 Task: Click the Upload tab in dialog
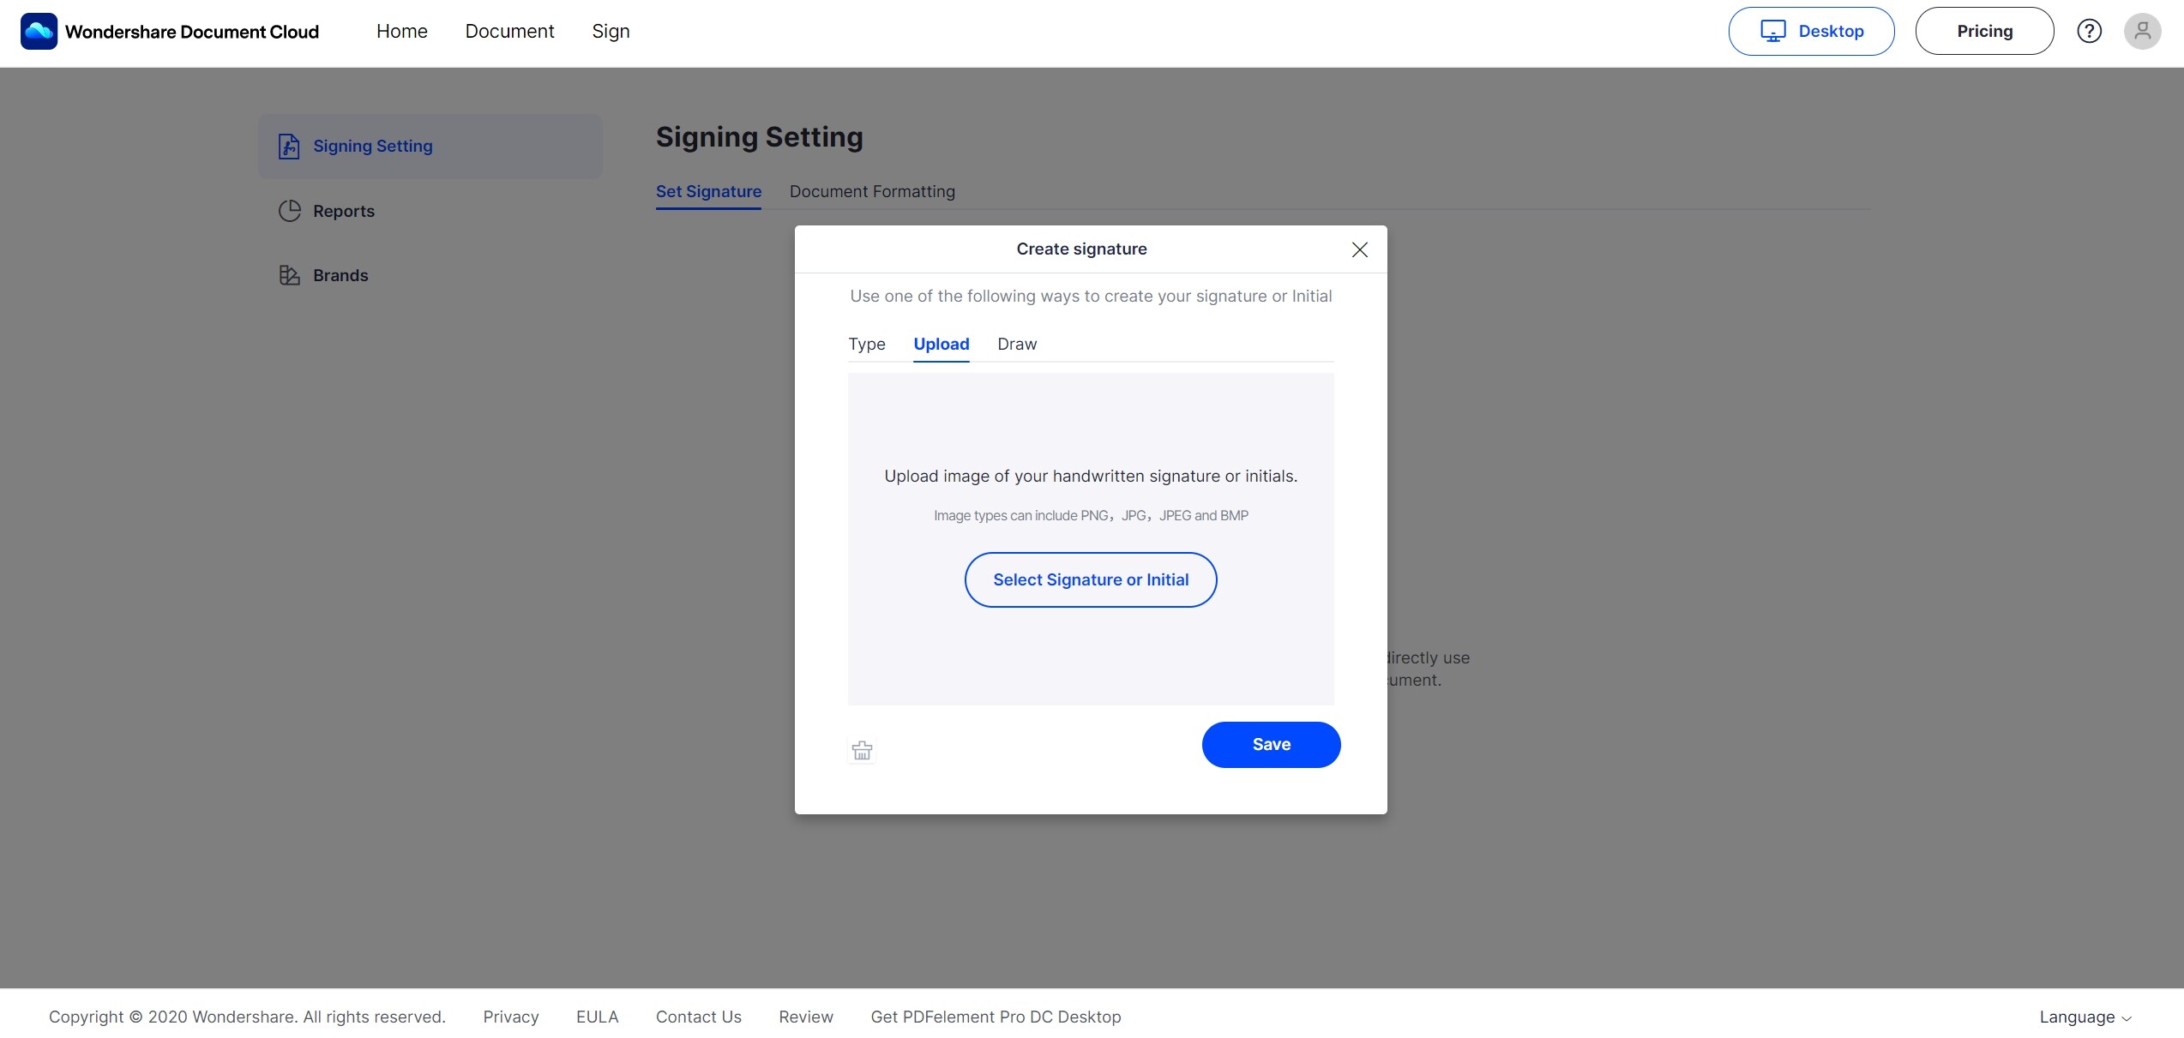click(942, 342)
